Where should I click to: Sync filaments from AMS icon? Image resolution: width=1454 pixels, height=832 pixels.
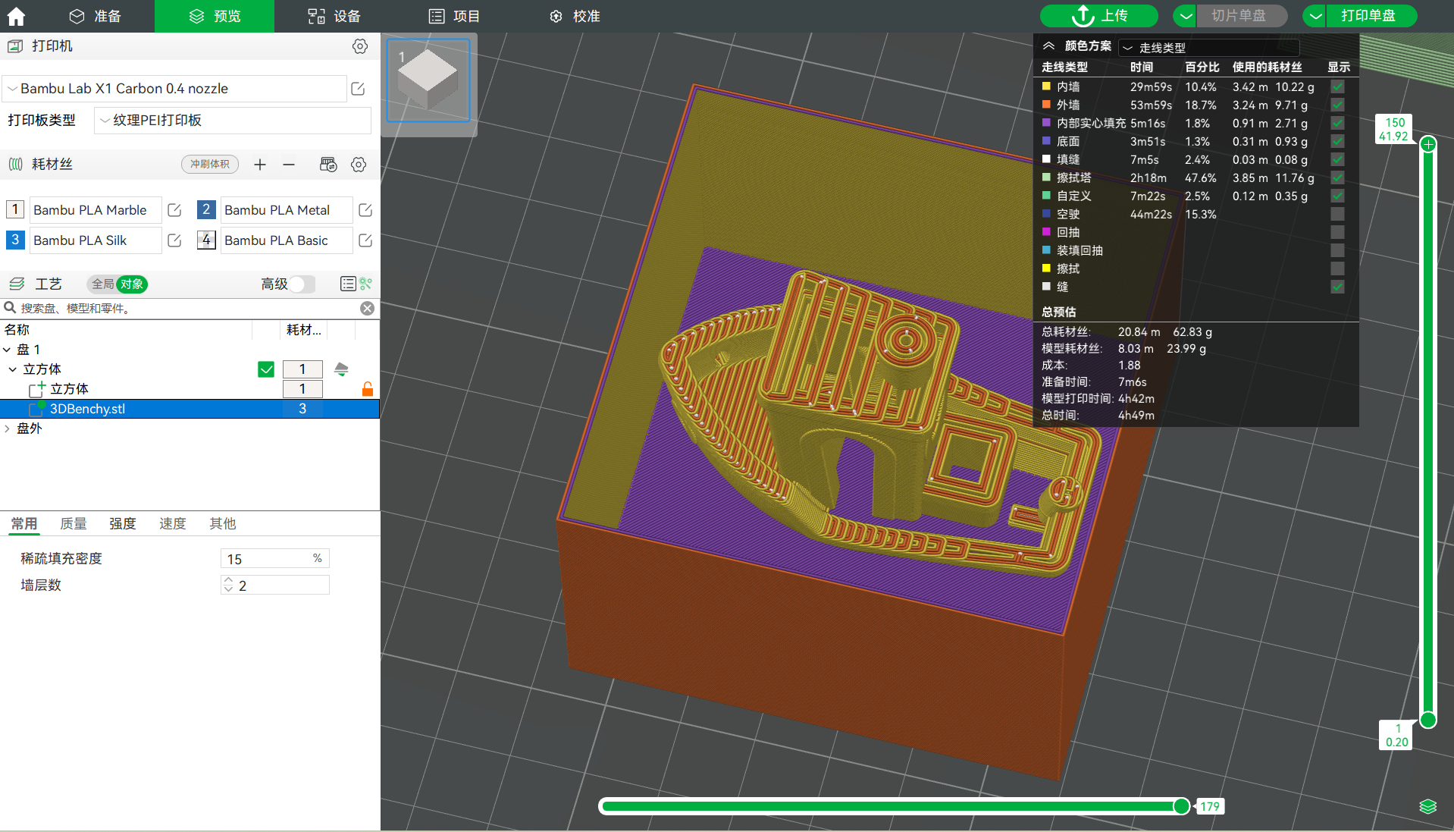[x=328, y=165]
